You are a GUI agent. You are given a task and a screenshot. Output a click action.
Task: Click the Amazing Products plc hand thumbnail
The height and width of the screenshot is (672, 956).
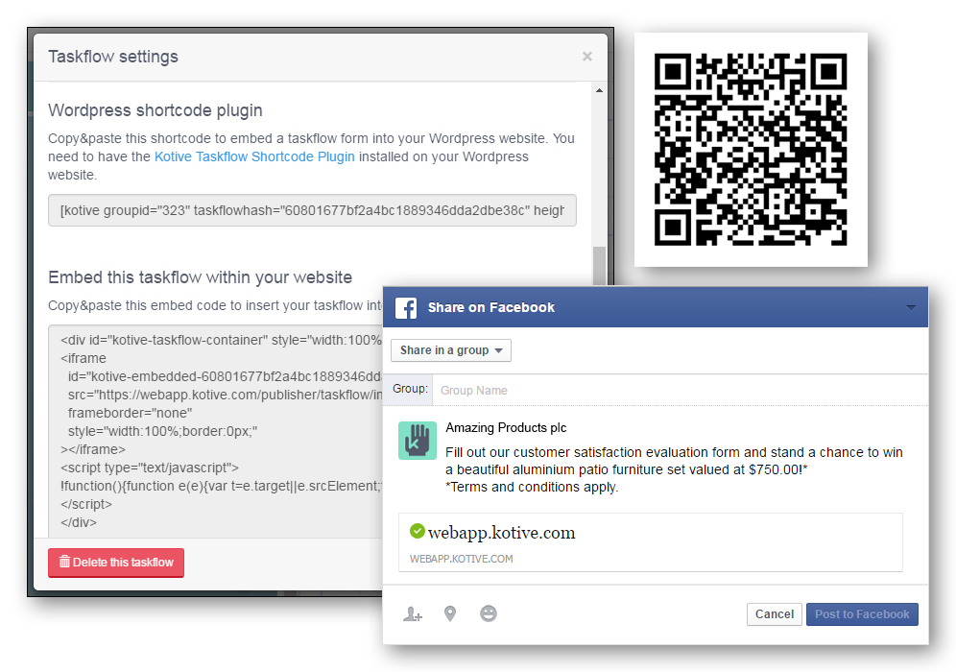tap(417, 441)
